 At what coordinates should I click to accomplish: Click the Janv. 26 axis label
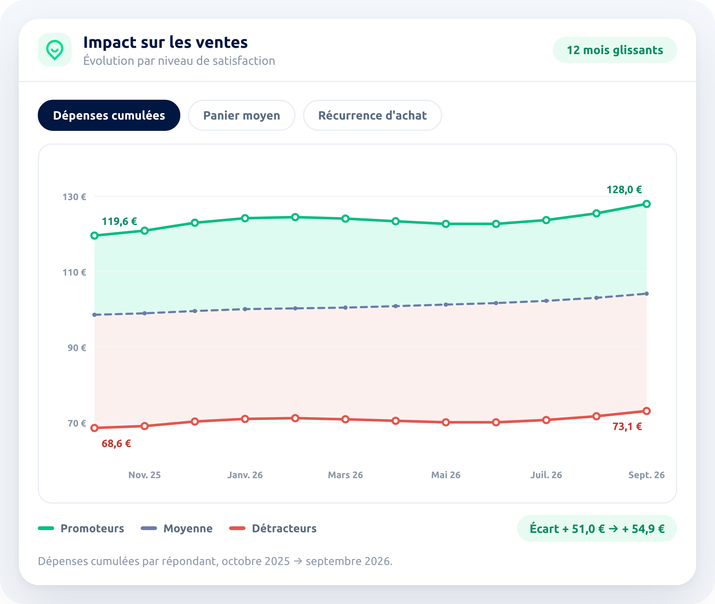pos(245,475)
